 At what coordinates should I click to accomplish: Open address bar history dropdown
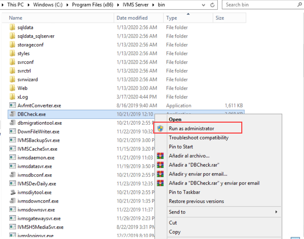(203, 5)
